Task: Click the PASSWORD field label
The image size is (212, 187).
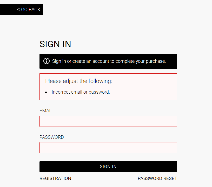Action: click(52, 137)
